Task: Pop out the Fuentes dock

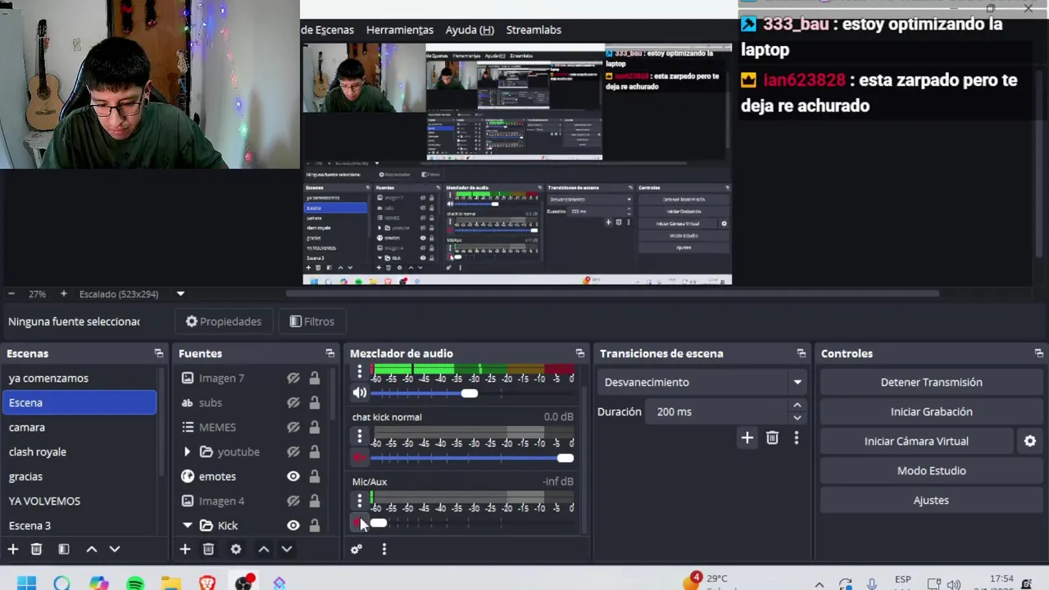Action: pos(330,353)
